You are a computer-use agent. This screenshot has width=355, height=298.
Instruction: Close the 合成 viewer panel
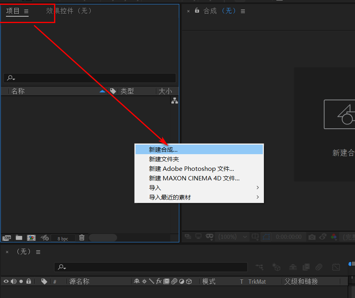188,11
